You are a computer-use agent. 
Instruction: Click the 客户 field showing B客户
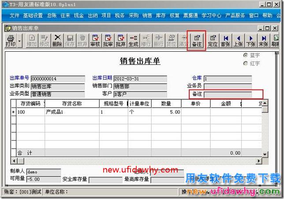click(x=140, y=94)
